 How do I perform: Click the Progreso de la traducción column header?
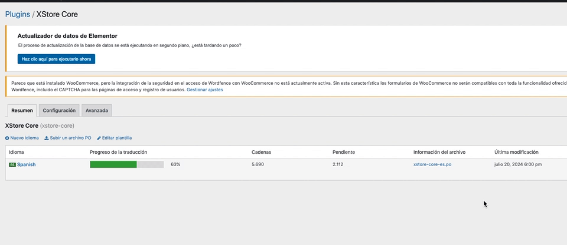coord(118,152)
